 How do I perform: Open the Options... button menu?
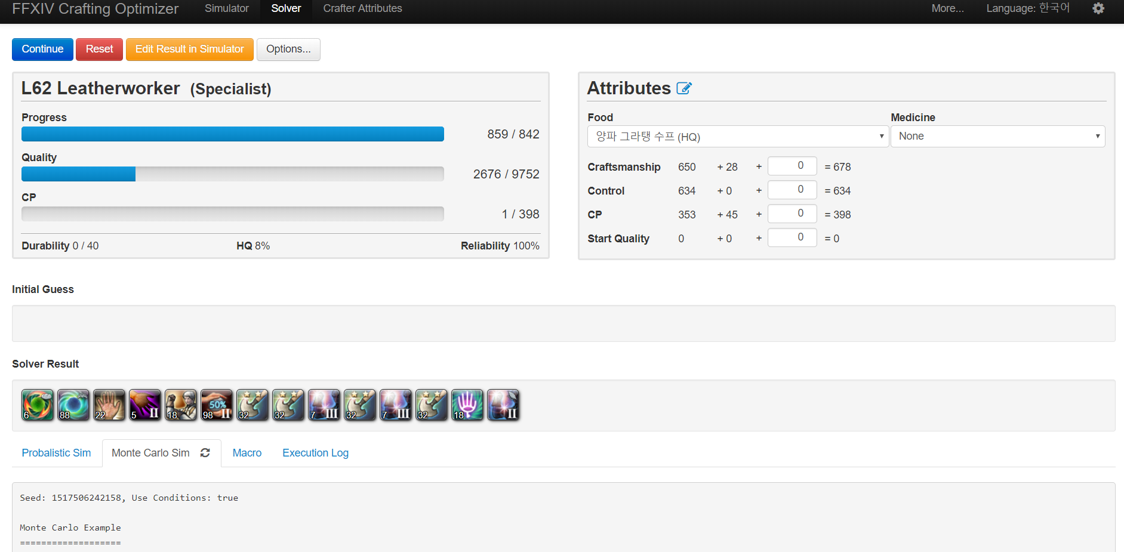[x=288, y=49]
